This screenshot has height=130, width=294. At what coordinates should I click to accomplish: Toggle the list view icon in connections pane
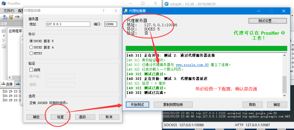[4, 31]
